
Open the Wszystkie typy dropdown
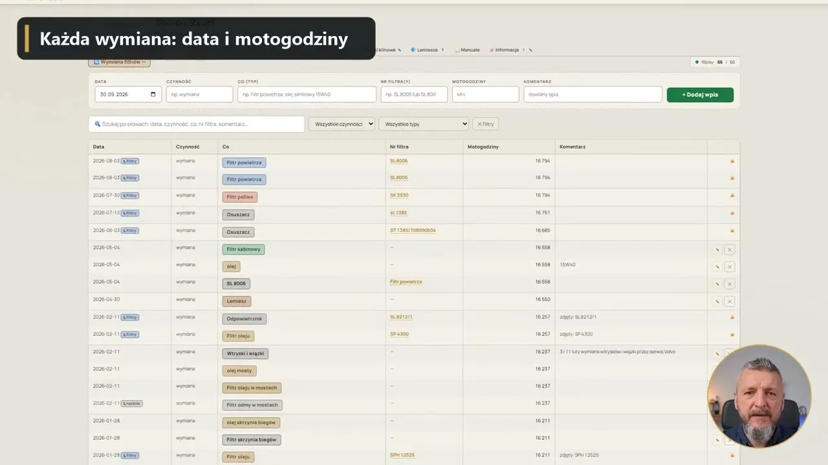click(424, 123)
